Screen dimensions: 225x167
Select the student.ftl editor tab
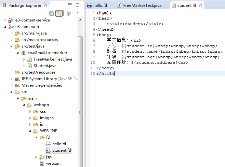click(x=187, y=6)
